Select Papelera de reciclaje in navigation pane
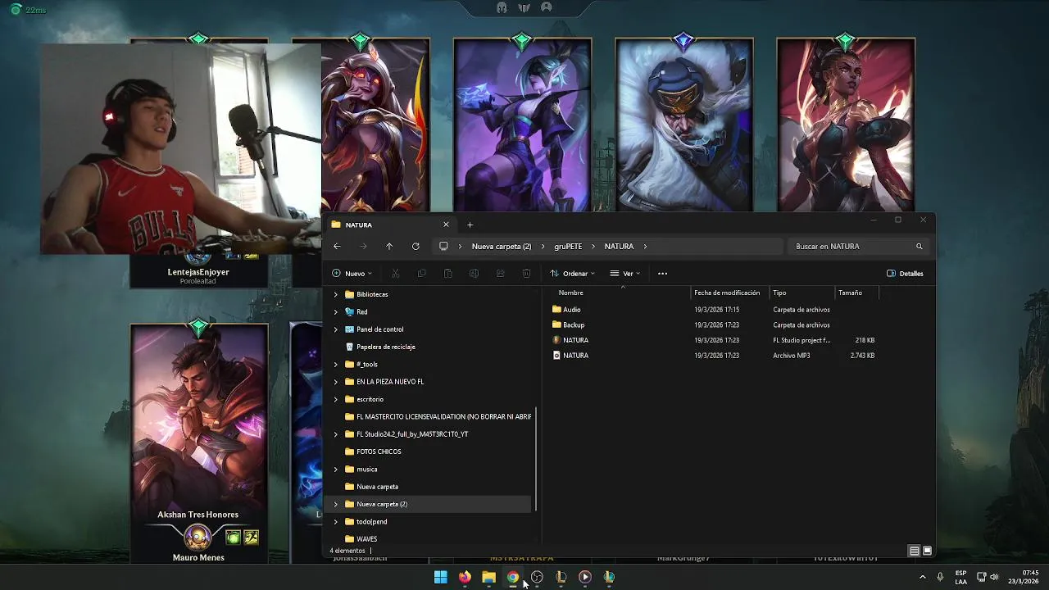This screenshot has width=1049, height=590. click(x=385, y=347)
